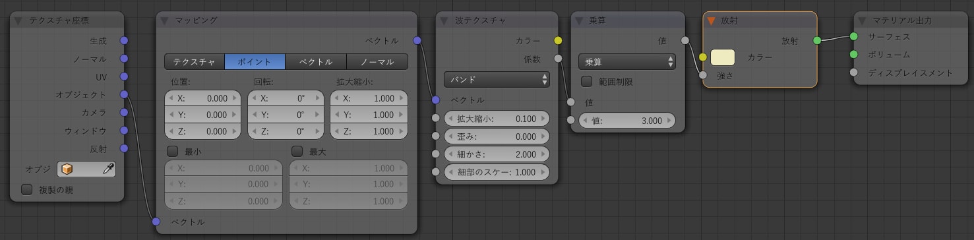The image size is (974, 240).
Task: Enable the 複製の親 checkbox
Action: point(26,190)
